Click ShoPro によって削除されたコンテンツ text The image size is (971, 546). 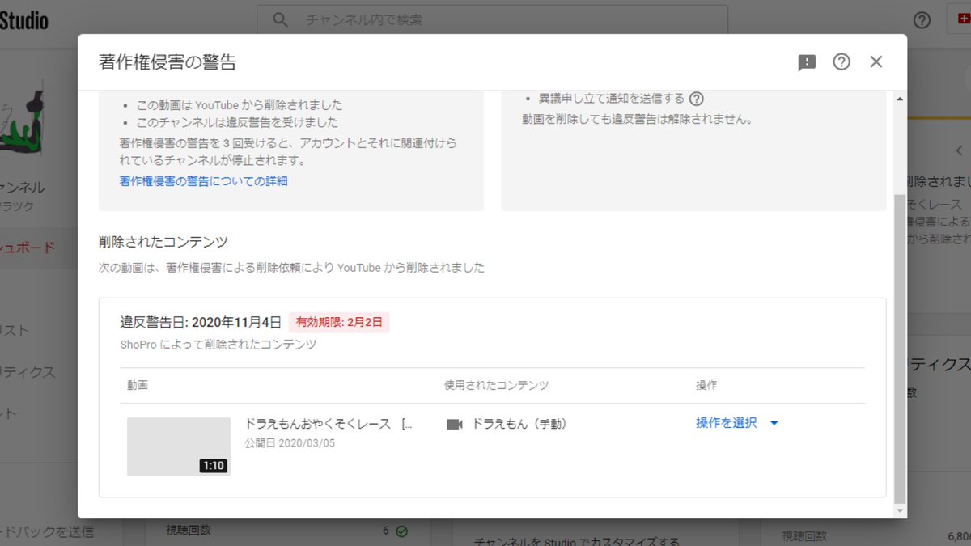pos(218,345)
